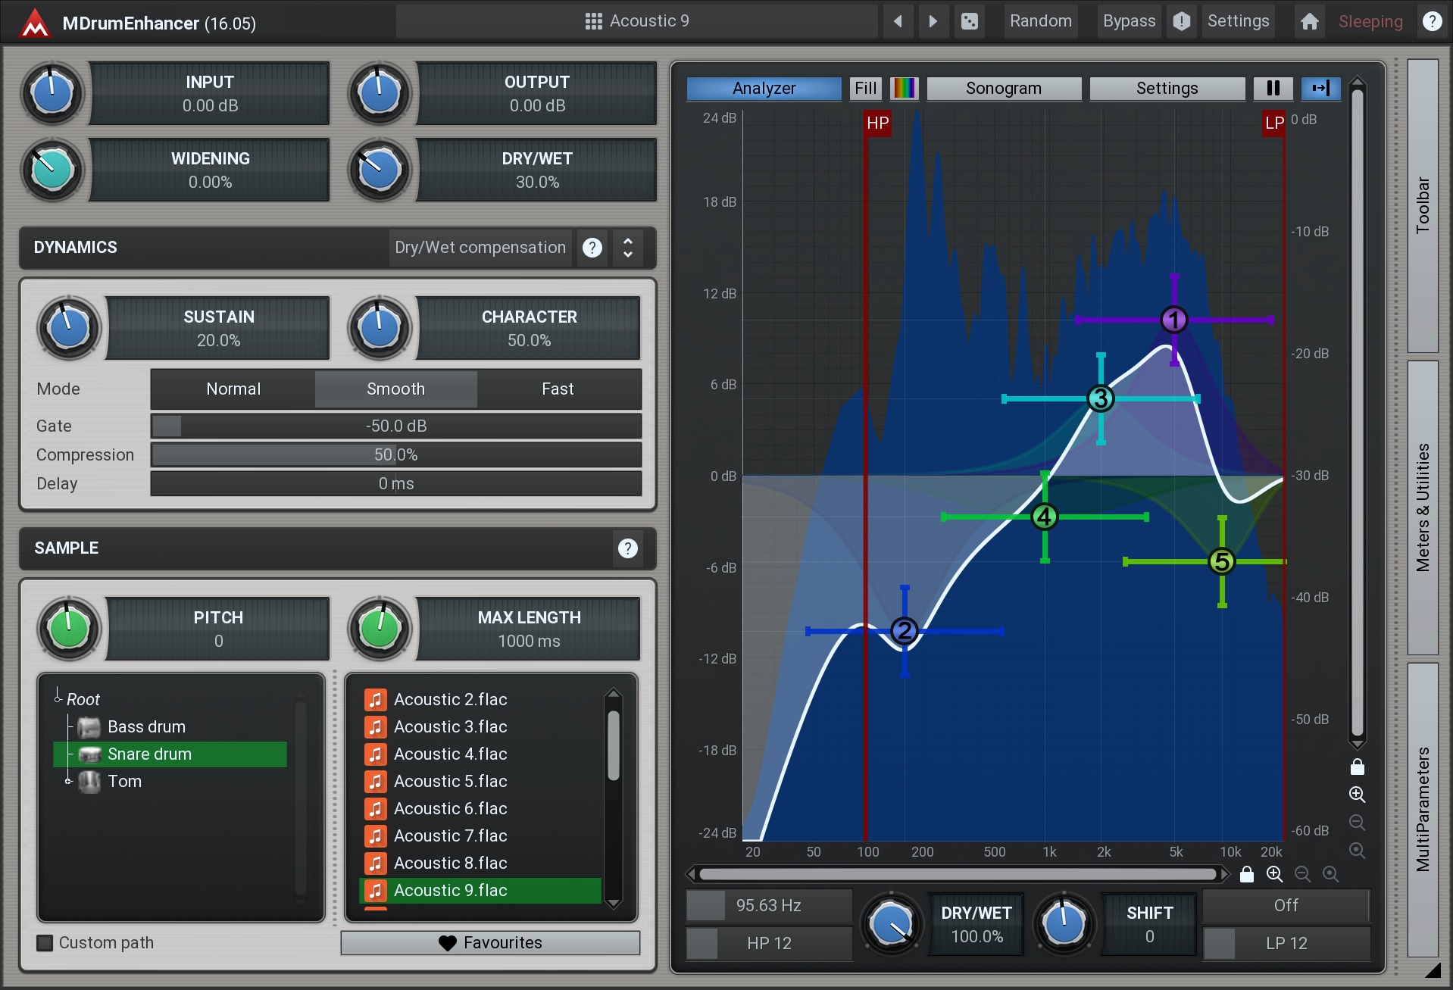Screen dimensions: 1453x990
Task: Click the Sleeping status label
Action: 1370,22
